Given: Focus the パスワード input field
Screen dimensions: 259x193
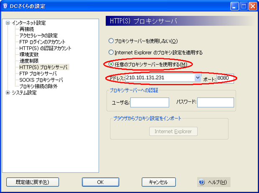Looking at the screenshot, I should tap(216, 102).
